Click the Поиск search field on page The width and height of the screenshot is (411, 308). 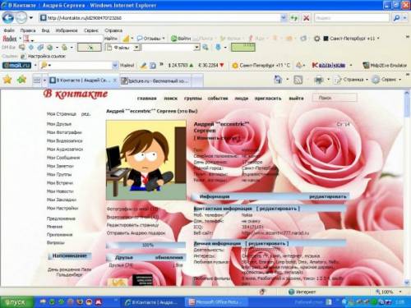[x=335, y=98]
